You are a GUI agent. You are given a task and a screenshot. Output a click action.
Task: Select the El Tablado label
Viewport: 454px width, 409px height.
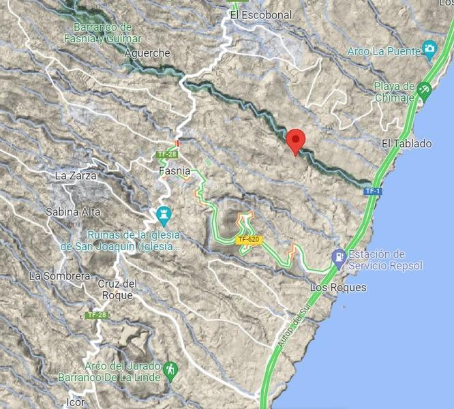(x=406, y=144)
